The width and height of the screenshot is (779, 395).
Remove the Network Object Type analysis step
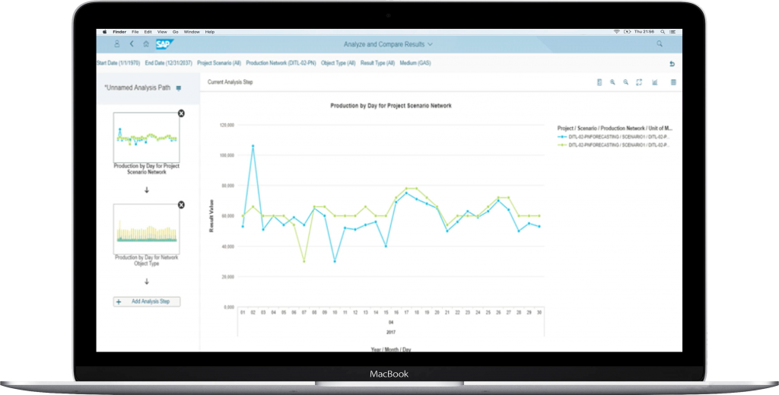click(181, 205)
